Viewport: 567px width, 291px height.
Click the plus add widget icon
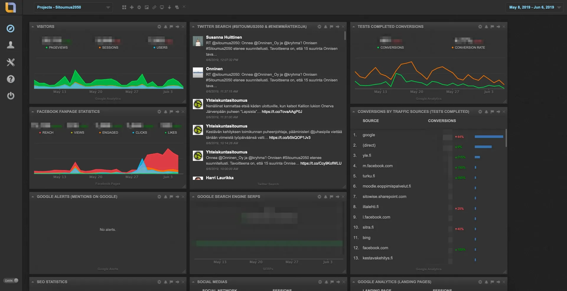[x=132, y=7]
